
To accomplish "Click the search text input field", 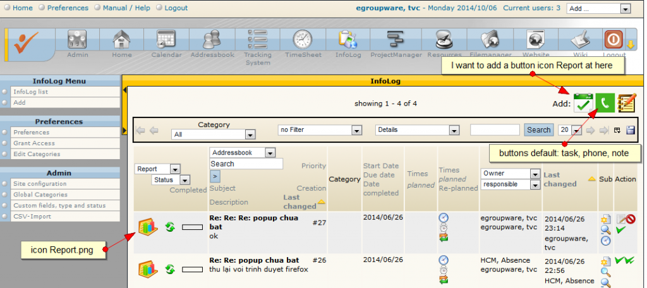I will tap(495, 129).
